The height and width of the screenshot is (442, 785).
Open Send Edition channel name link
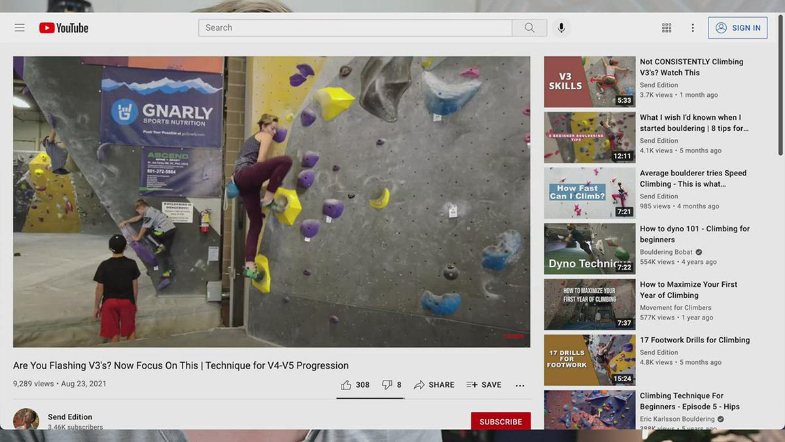70,416
